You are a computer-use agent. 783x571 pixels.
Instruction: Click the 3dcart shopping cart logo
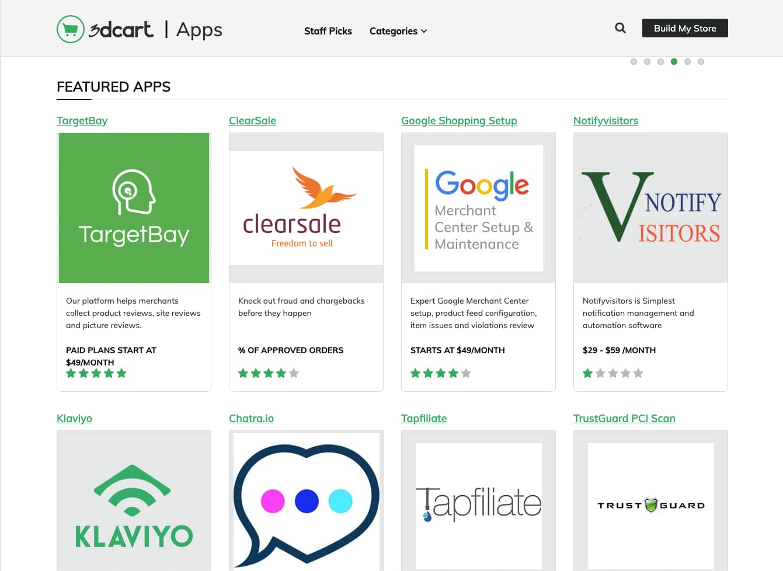tap(70, 28)
